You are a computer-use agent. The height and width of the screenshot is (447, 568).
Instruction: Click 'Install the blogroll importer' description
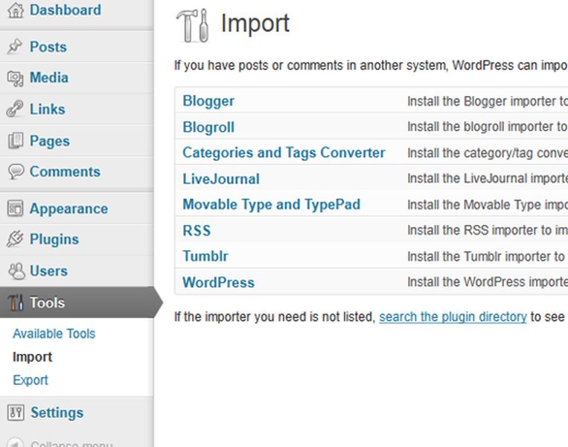pos(488,127)
